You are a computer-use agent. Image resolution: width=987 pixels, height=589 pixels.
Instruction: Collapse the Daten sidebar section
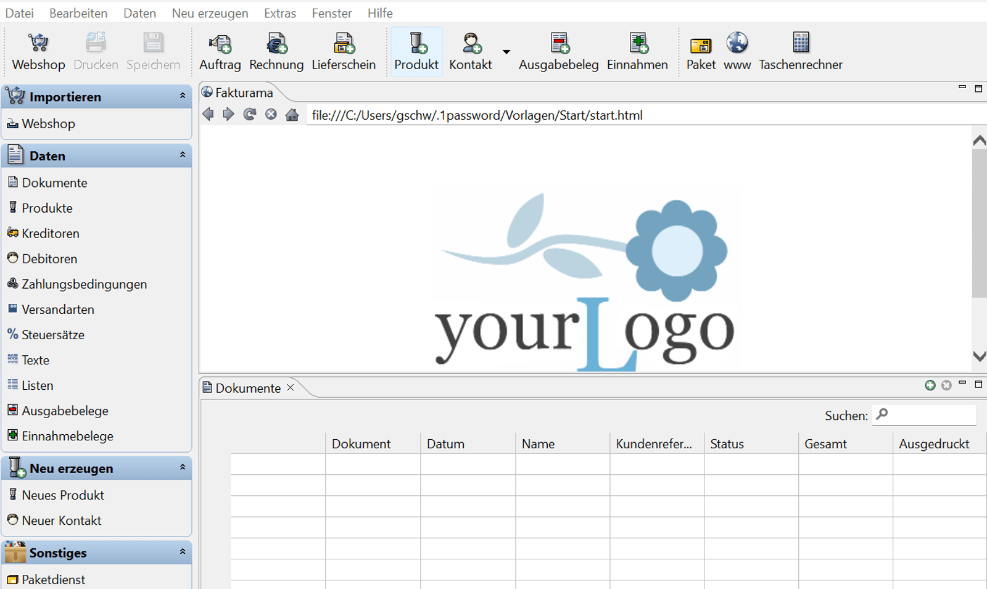[183, 155]
